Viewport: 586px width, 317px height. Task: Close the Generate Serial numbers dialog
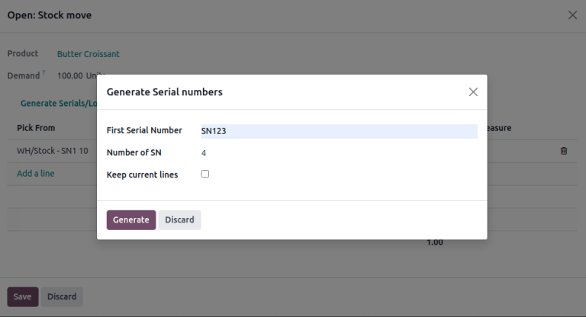coord(473,91)
